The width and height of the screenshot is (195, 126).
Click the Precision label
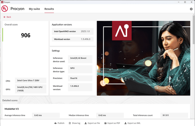[58, 78]
